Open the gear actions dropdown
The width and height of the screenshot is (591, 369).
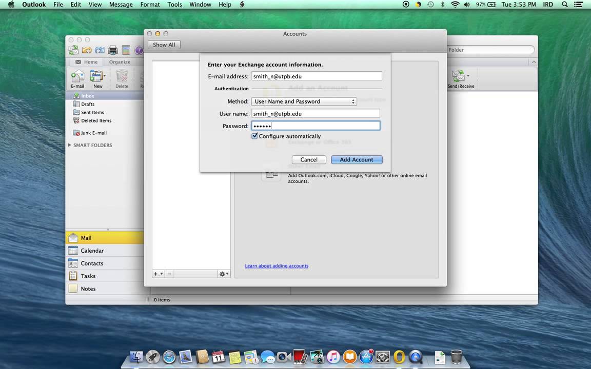click(x=224, y=274)
